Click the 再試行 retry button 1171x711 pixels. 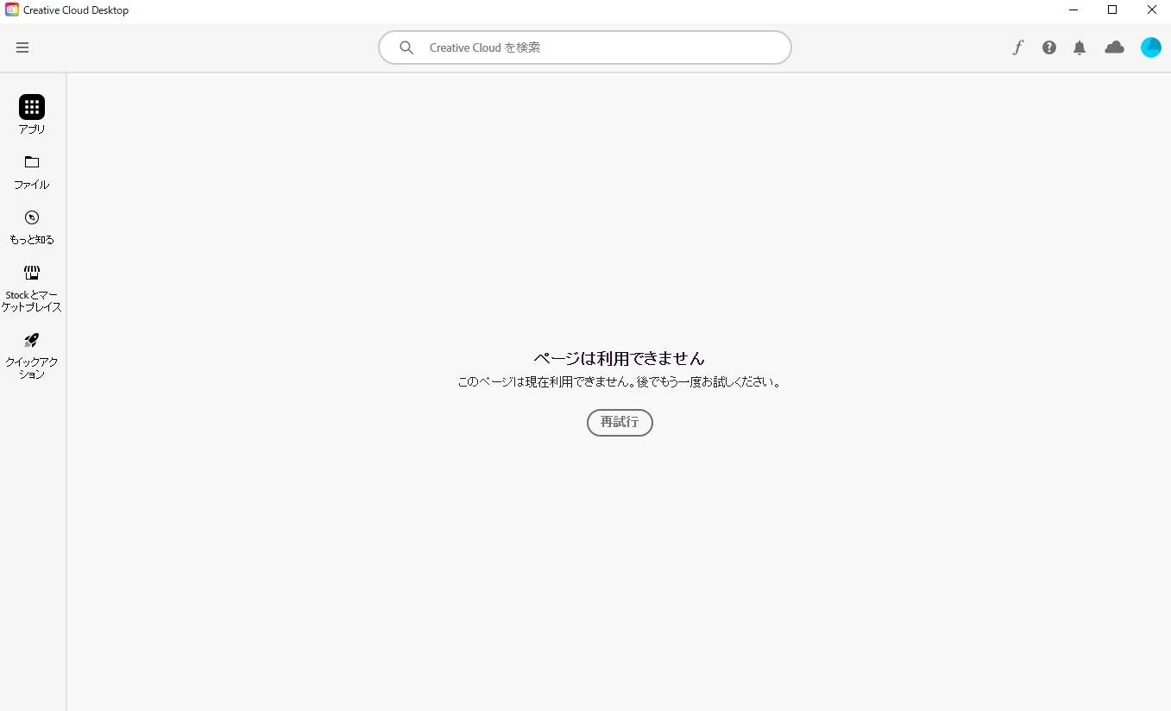pyautogui.click(x=620, y=423)
